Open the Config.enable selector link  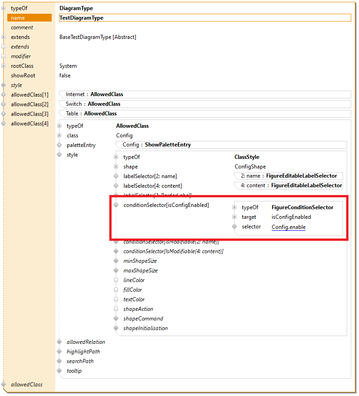point(288,227)
